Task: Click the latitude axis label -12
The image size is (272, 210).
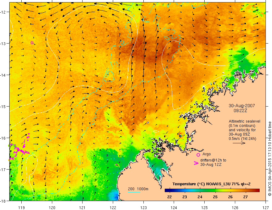Action: [x=3, y=12]
